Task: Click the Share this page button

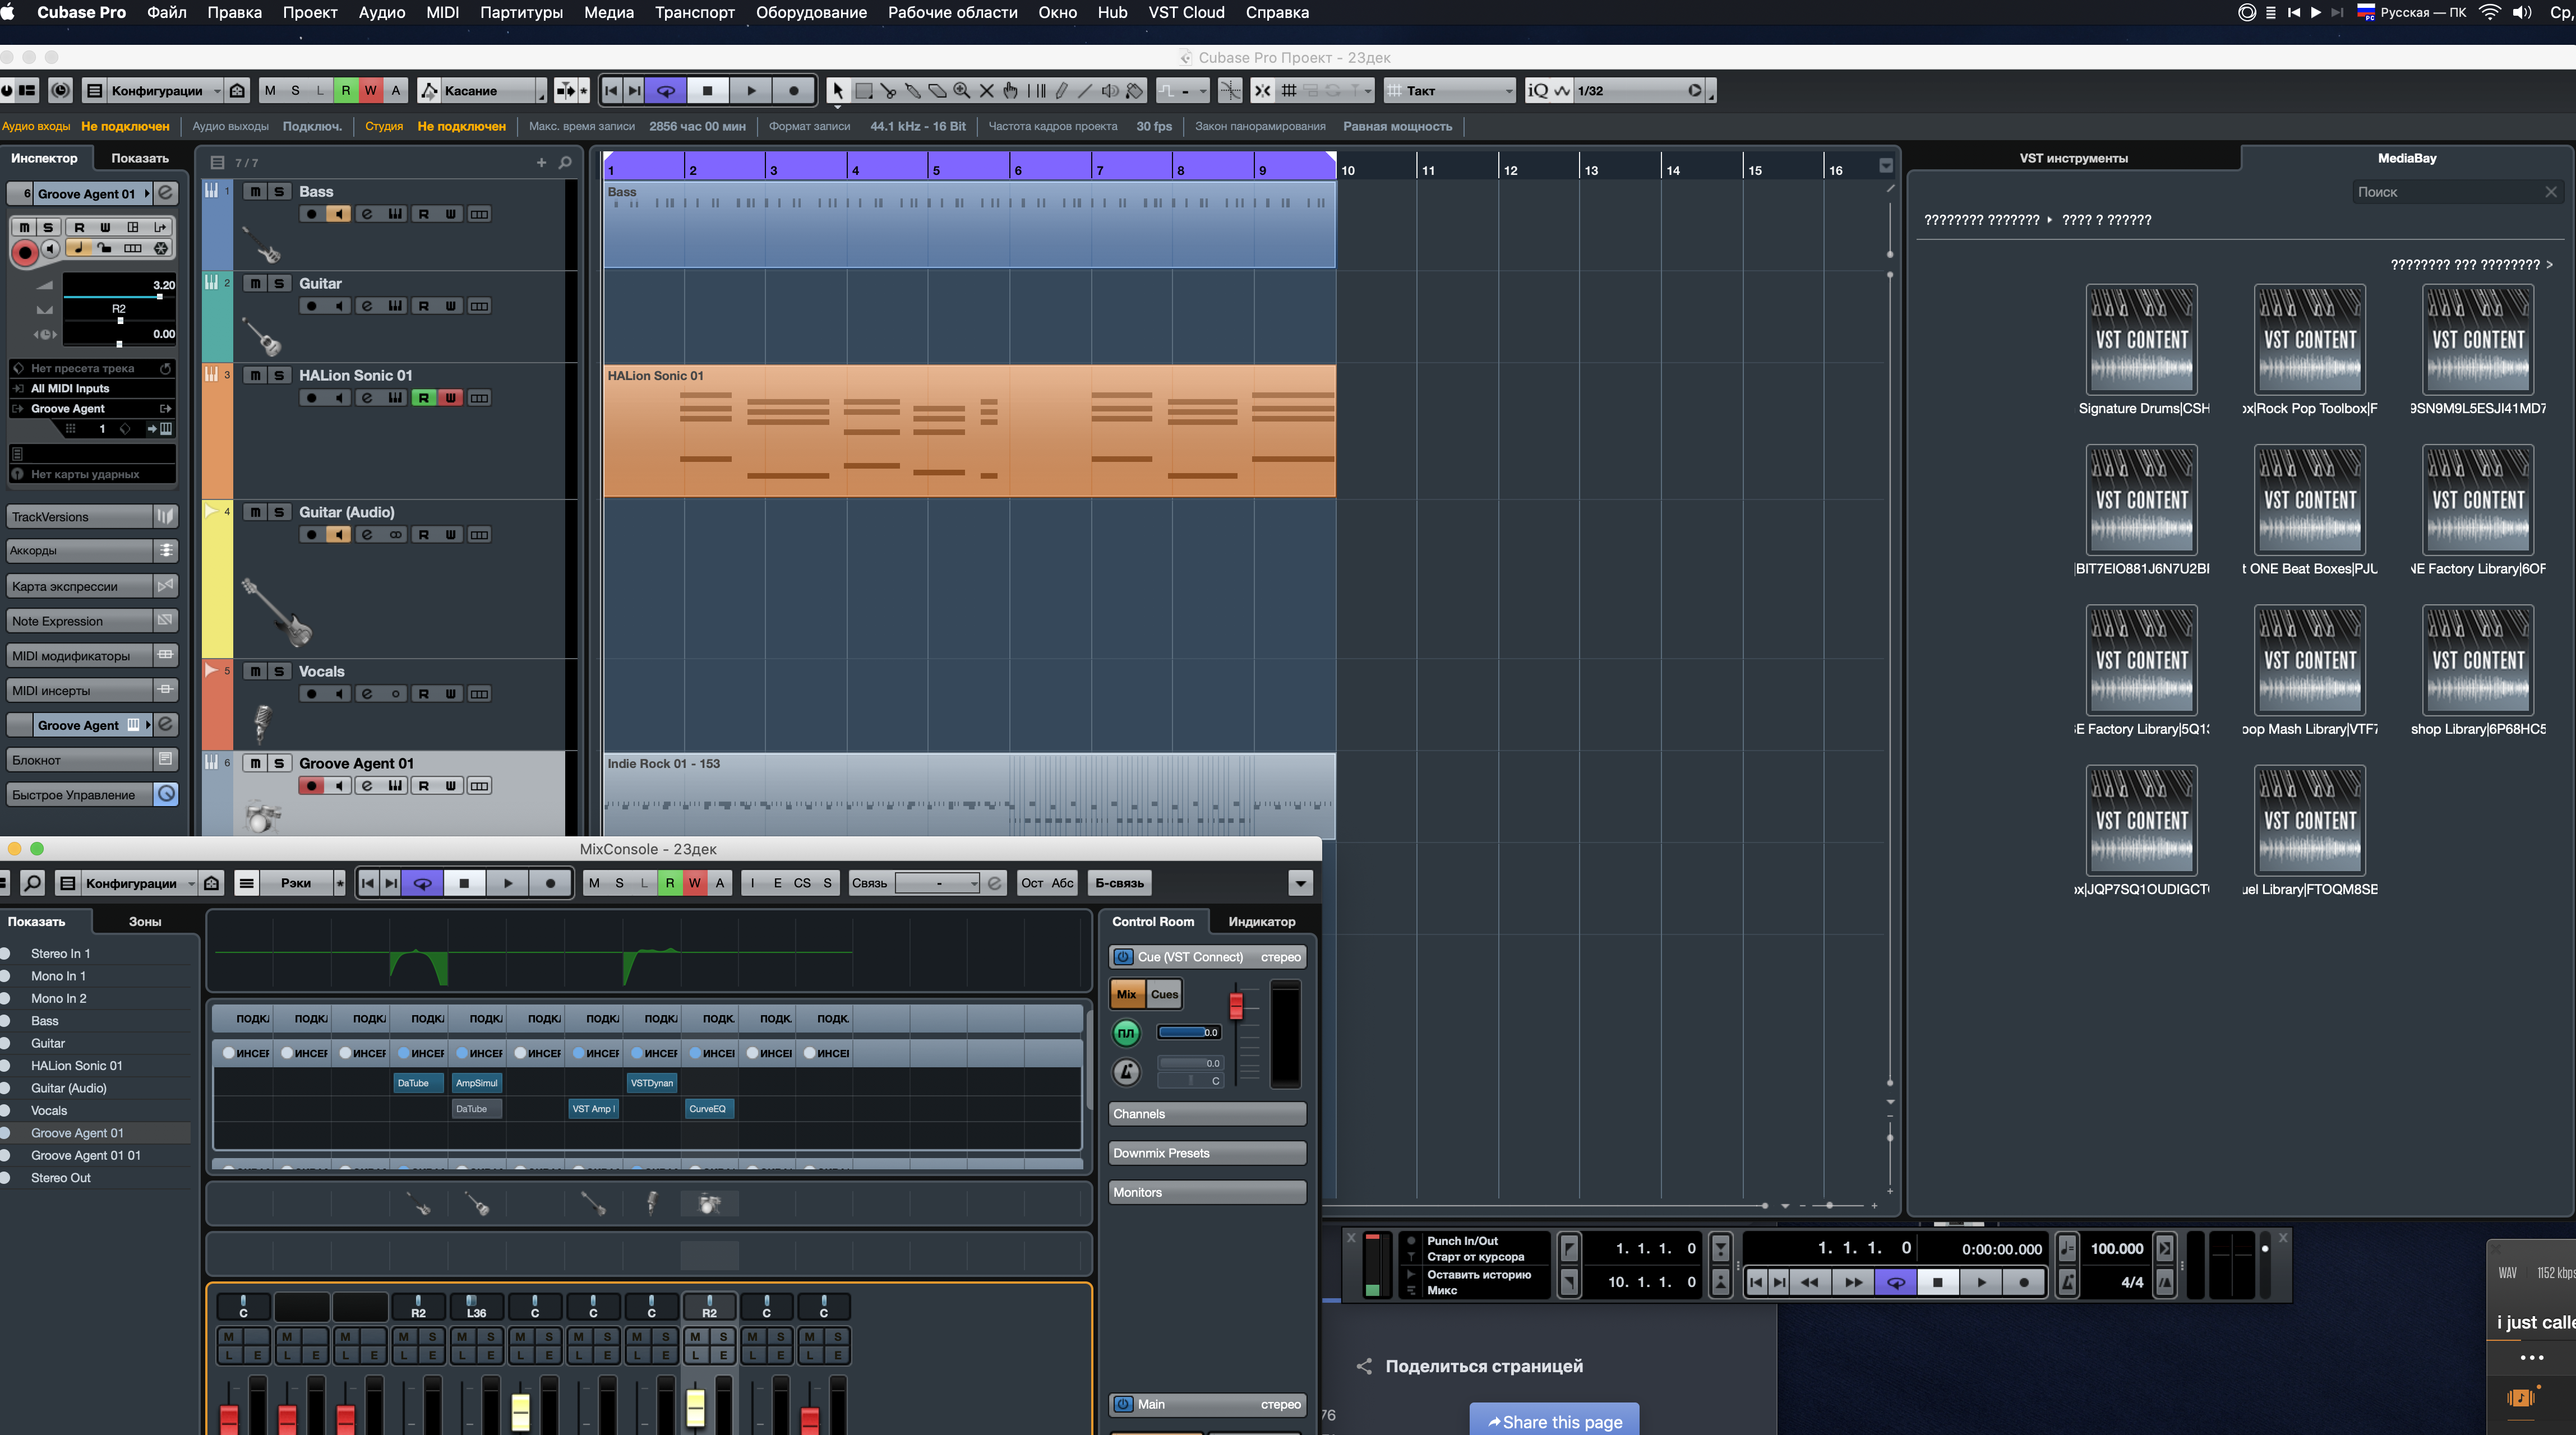Action: tap(1554, 1421)
